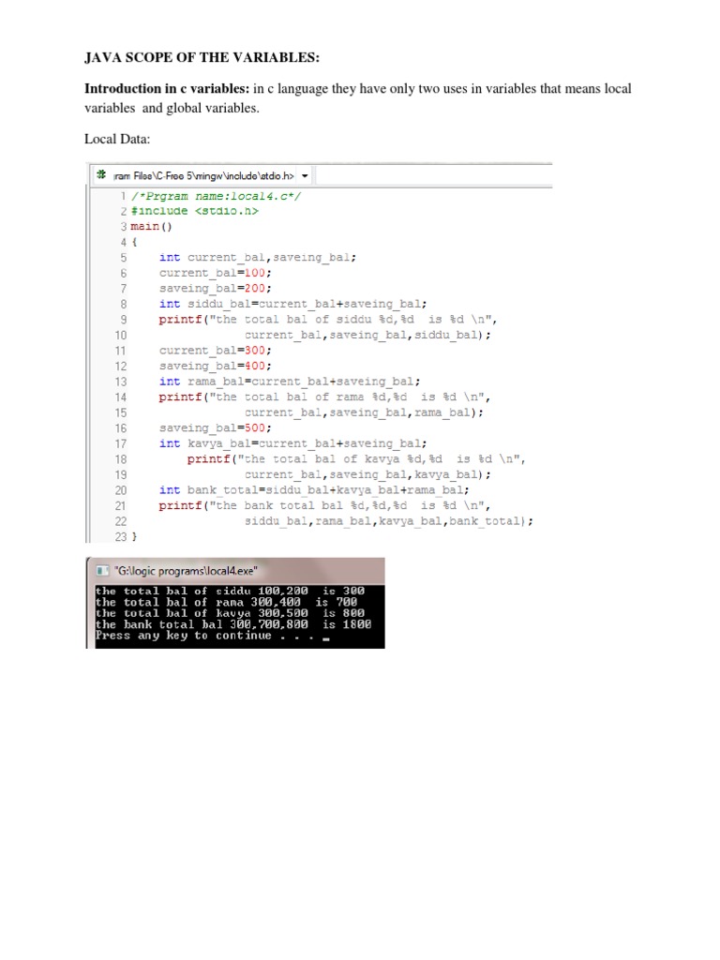Click line number 23 in the editor gutter
This screenshot has width=720, height=960.
pos(120,536)
